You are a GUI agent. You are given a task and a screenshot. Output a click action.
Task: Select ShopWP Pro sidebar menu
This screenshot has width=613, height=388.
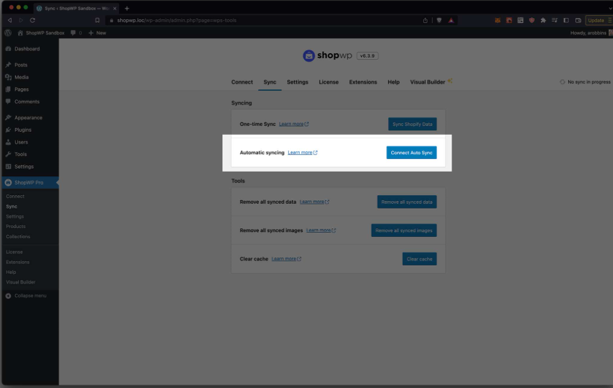tap(30, 183)
